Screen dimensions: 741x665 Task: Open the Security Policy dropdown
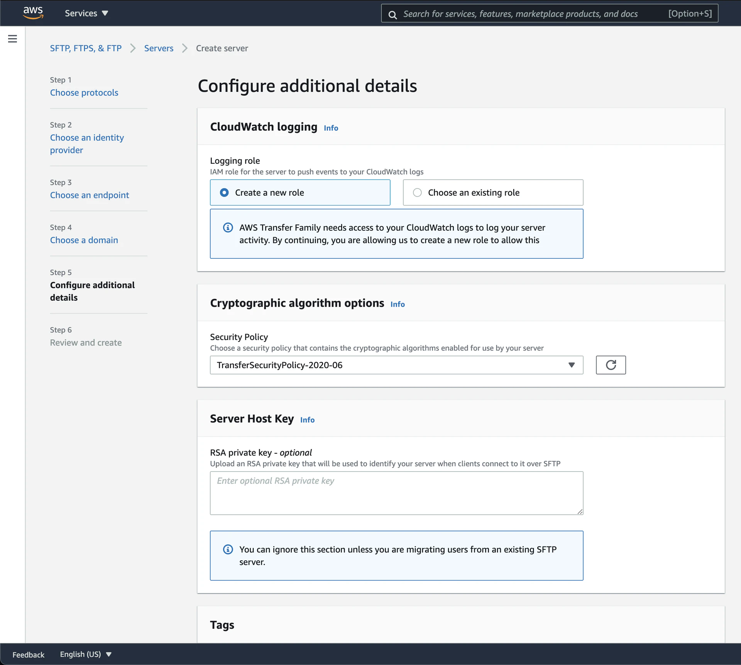tap(396, 365)
